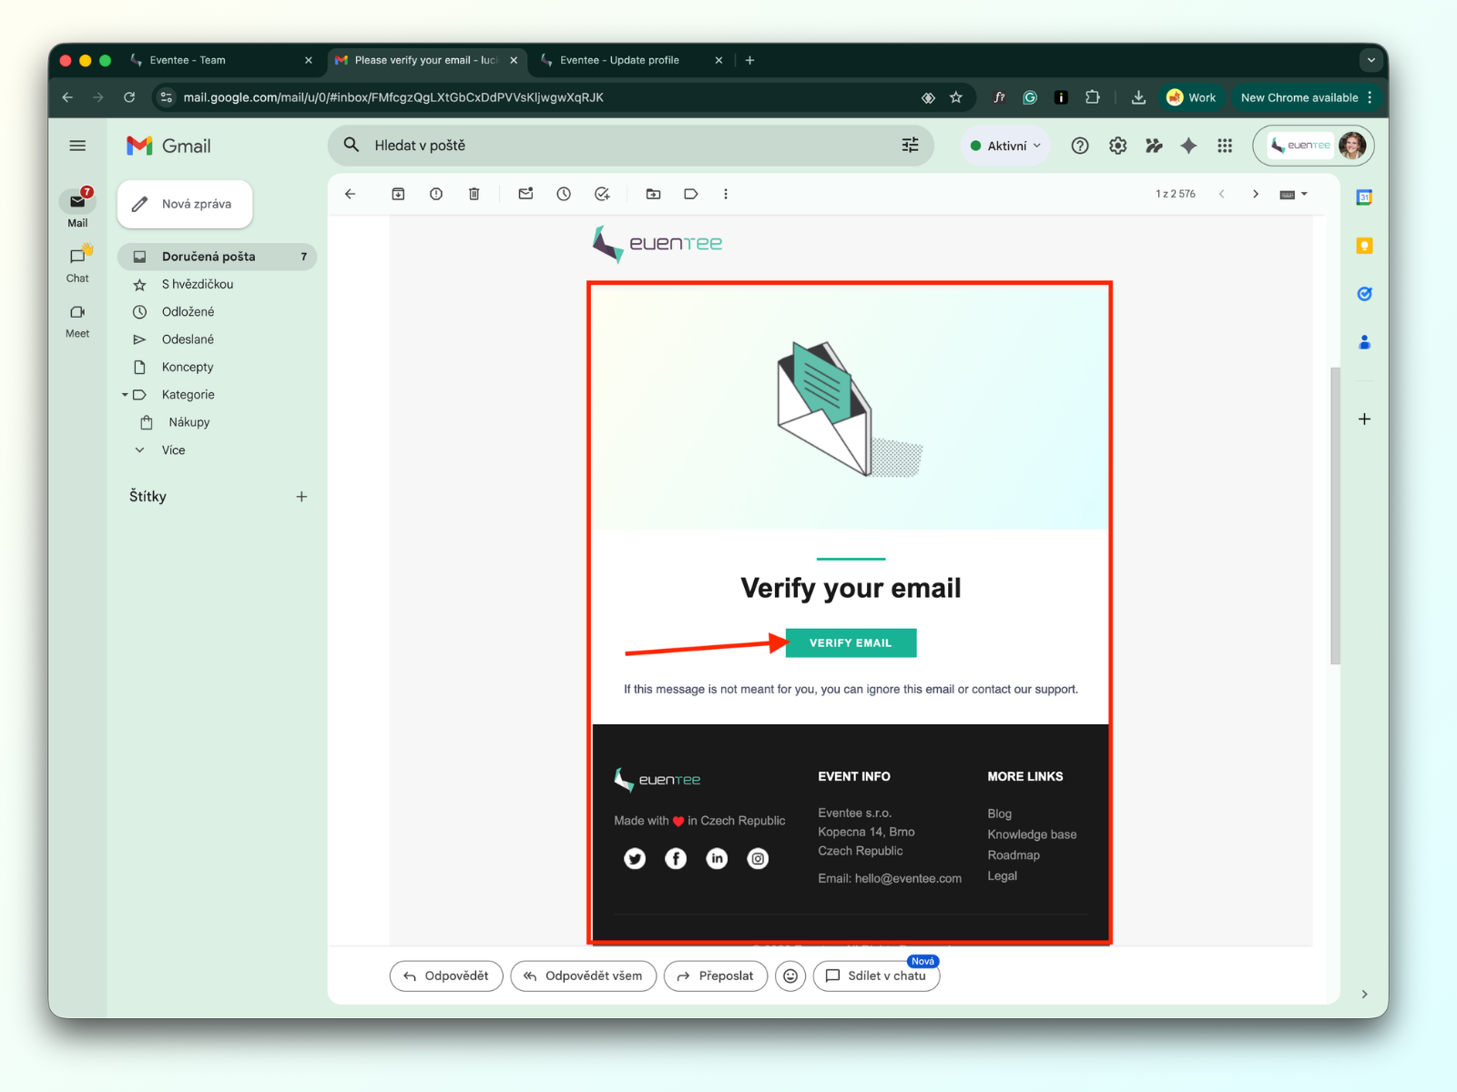Reply to all with Odpovědět všem
This screenshot has height=1092, width=1457.
coord(584,976)
